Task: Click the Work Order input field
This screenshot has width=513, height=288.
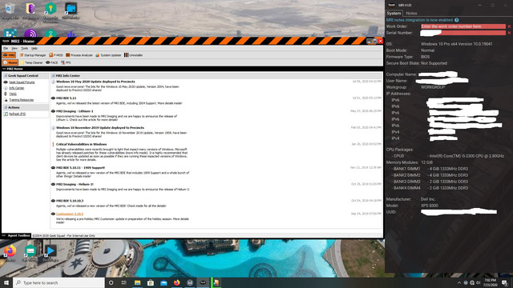Action: pos(463,26)
